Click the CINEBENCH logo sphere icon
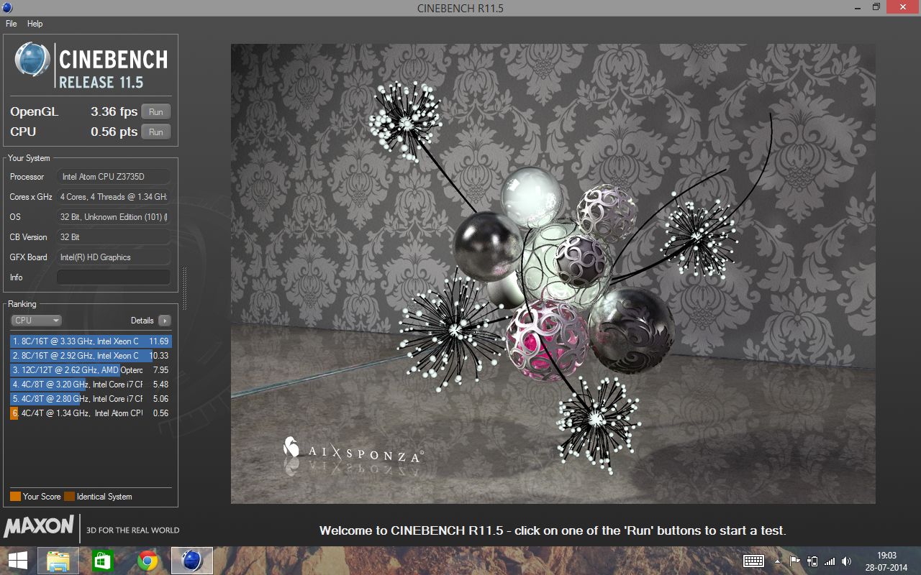921x575 pixels. (x=32, y=60)
